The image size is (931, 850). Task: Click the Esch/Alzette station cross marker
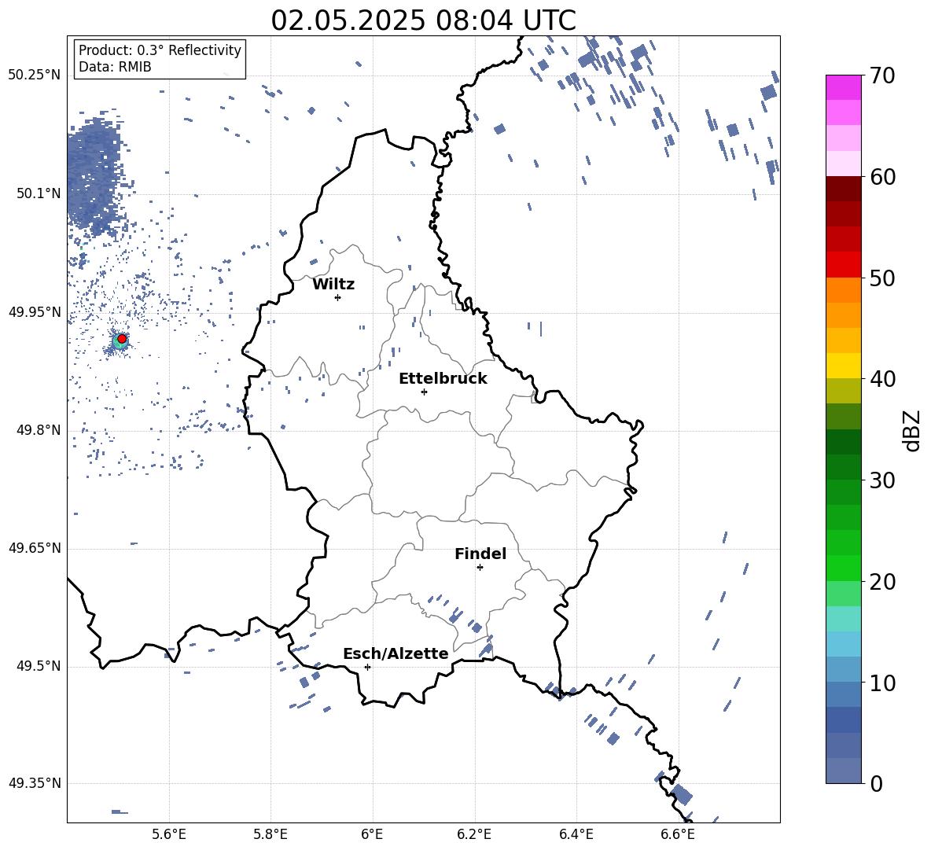[x=367, y=667]
